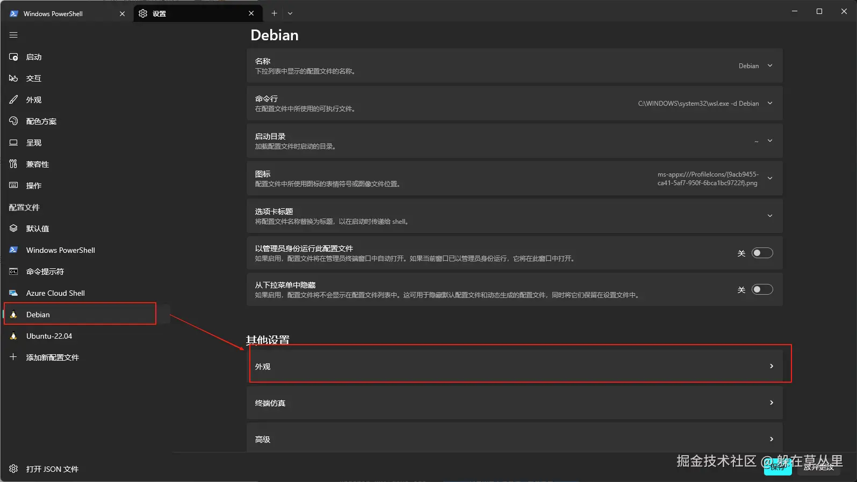Expand the 名称 name setting
This screenshot has width=857, height=482.
click(515, 65)
